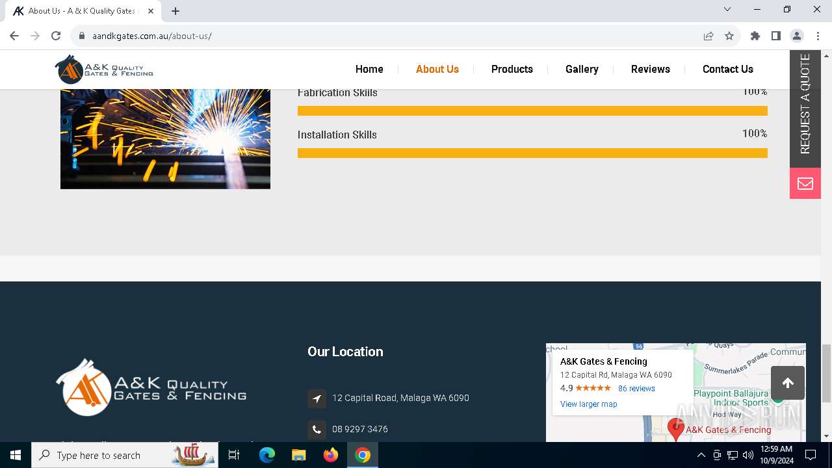This screenshot has height=468, width=832.
Task: Share this page icon in address bar
Action: 708,36
